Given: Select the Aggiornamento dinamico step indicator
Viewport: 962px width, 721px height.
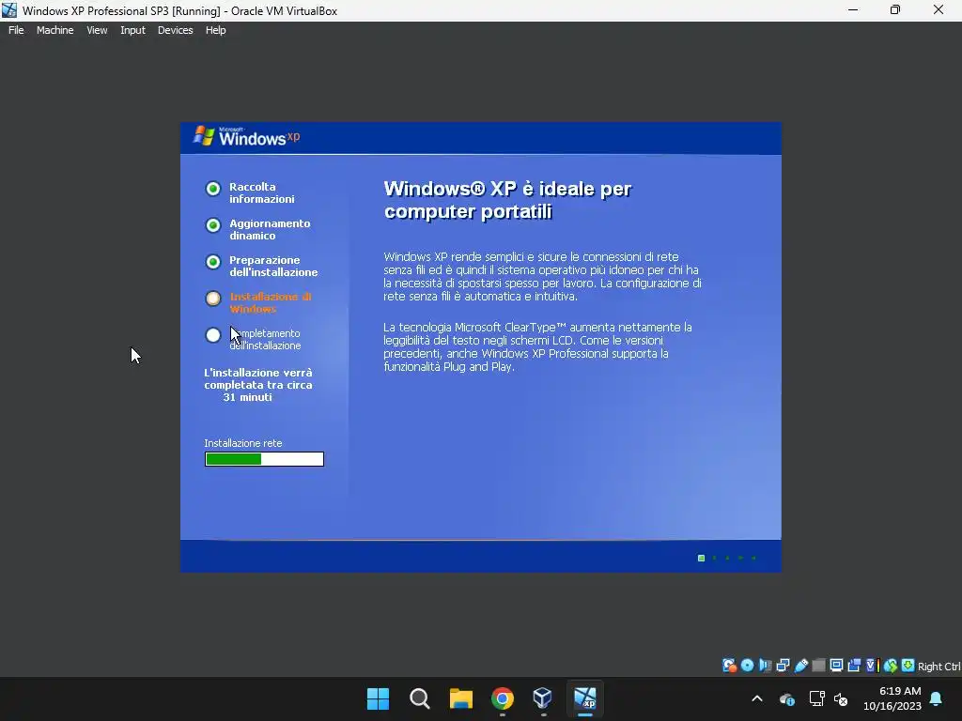Looking at the screenshot, I should [213, 225].
